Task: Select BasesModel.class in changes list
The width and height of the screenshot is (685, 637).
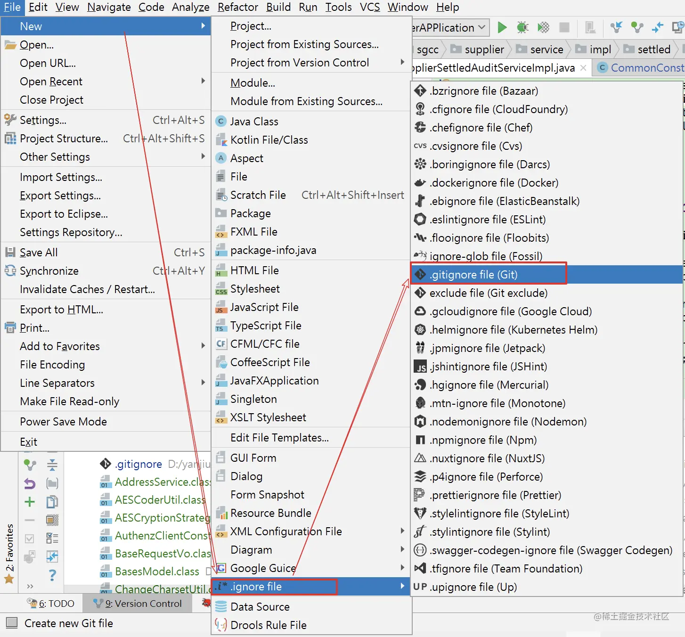Action: point(150,572)
